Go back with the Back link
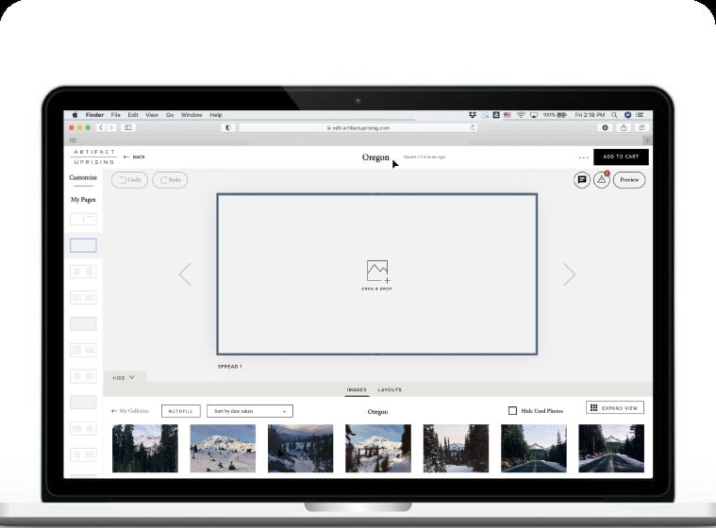Image resolution: width=716 pixels, height=528 pixels. (x=134, y=157)
